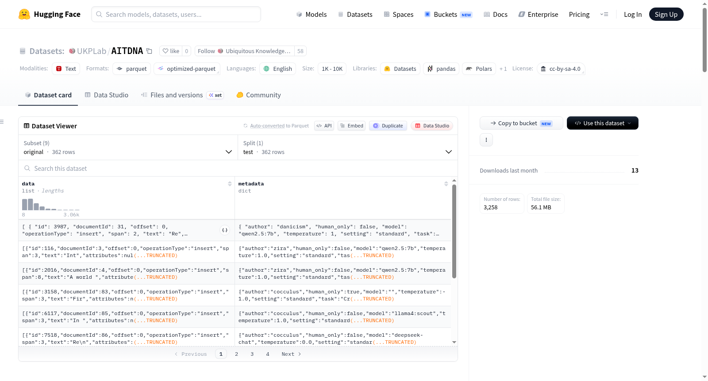Image resolution: width=708 pixels, height=381 pixels.
Task: Select the pandas library tag
Action: 441,69
